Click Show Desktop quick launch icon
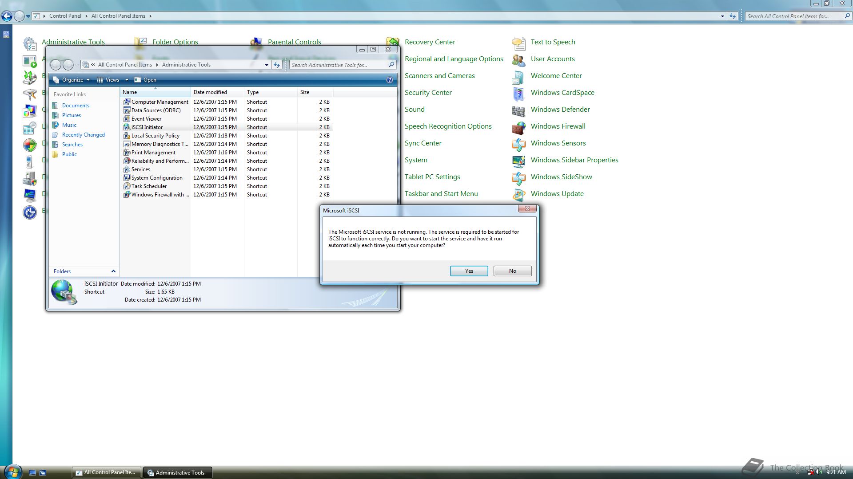The height and width of the screenshot is (479, 853). (32, 473)
